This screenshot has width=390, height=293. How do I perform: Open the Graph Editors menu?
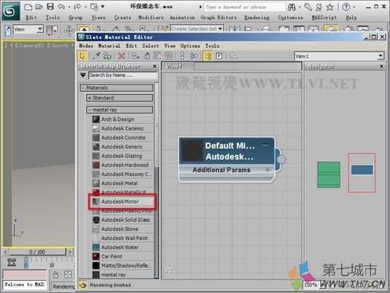coord(218,18)
